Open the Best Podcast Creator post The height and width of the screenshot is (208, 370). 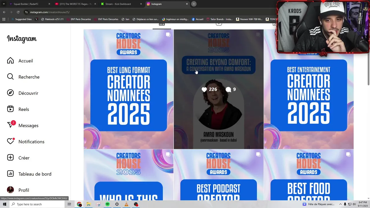pos(219,175)
